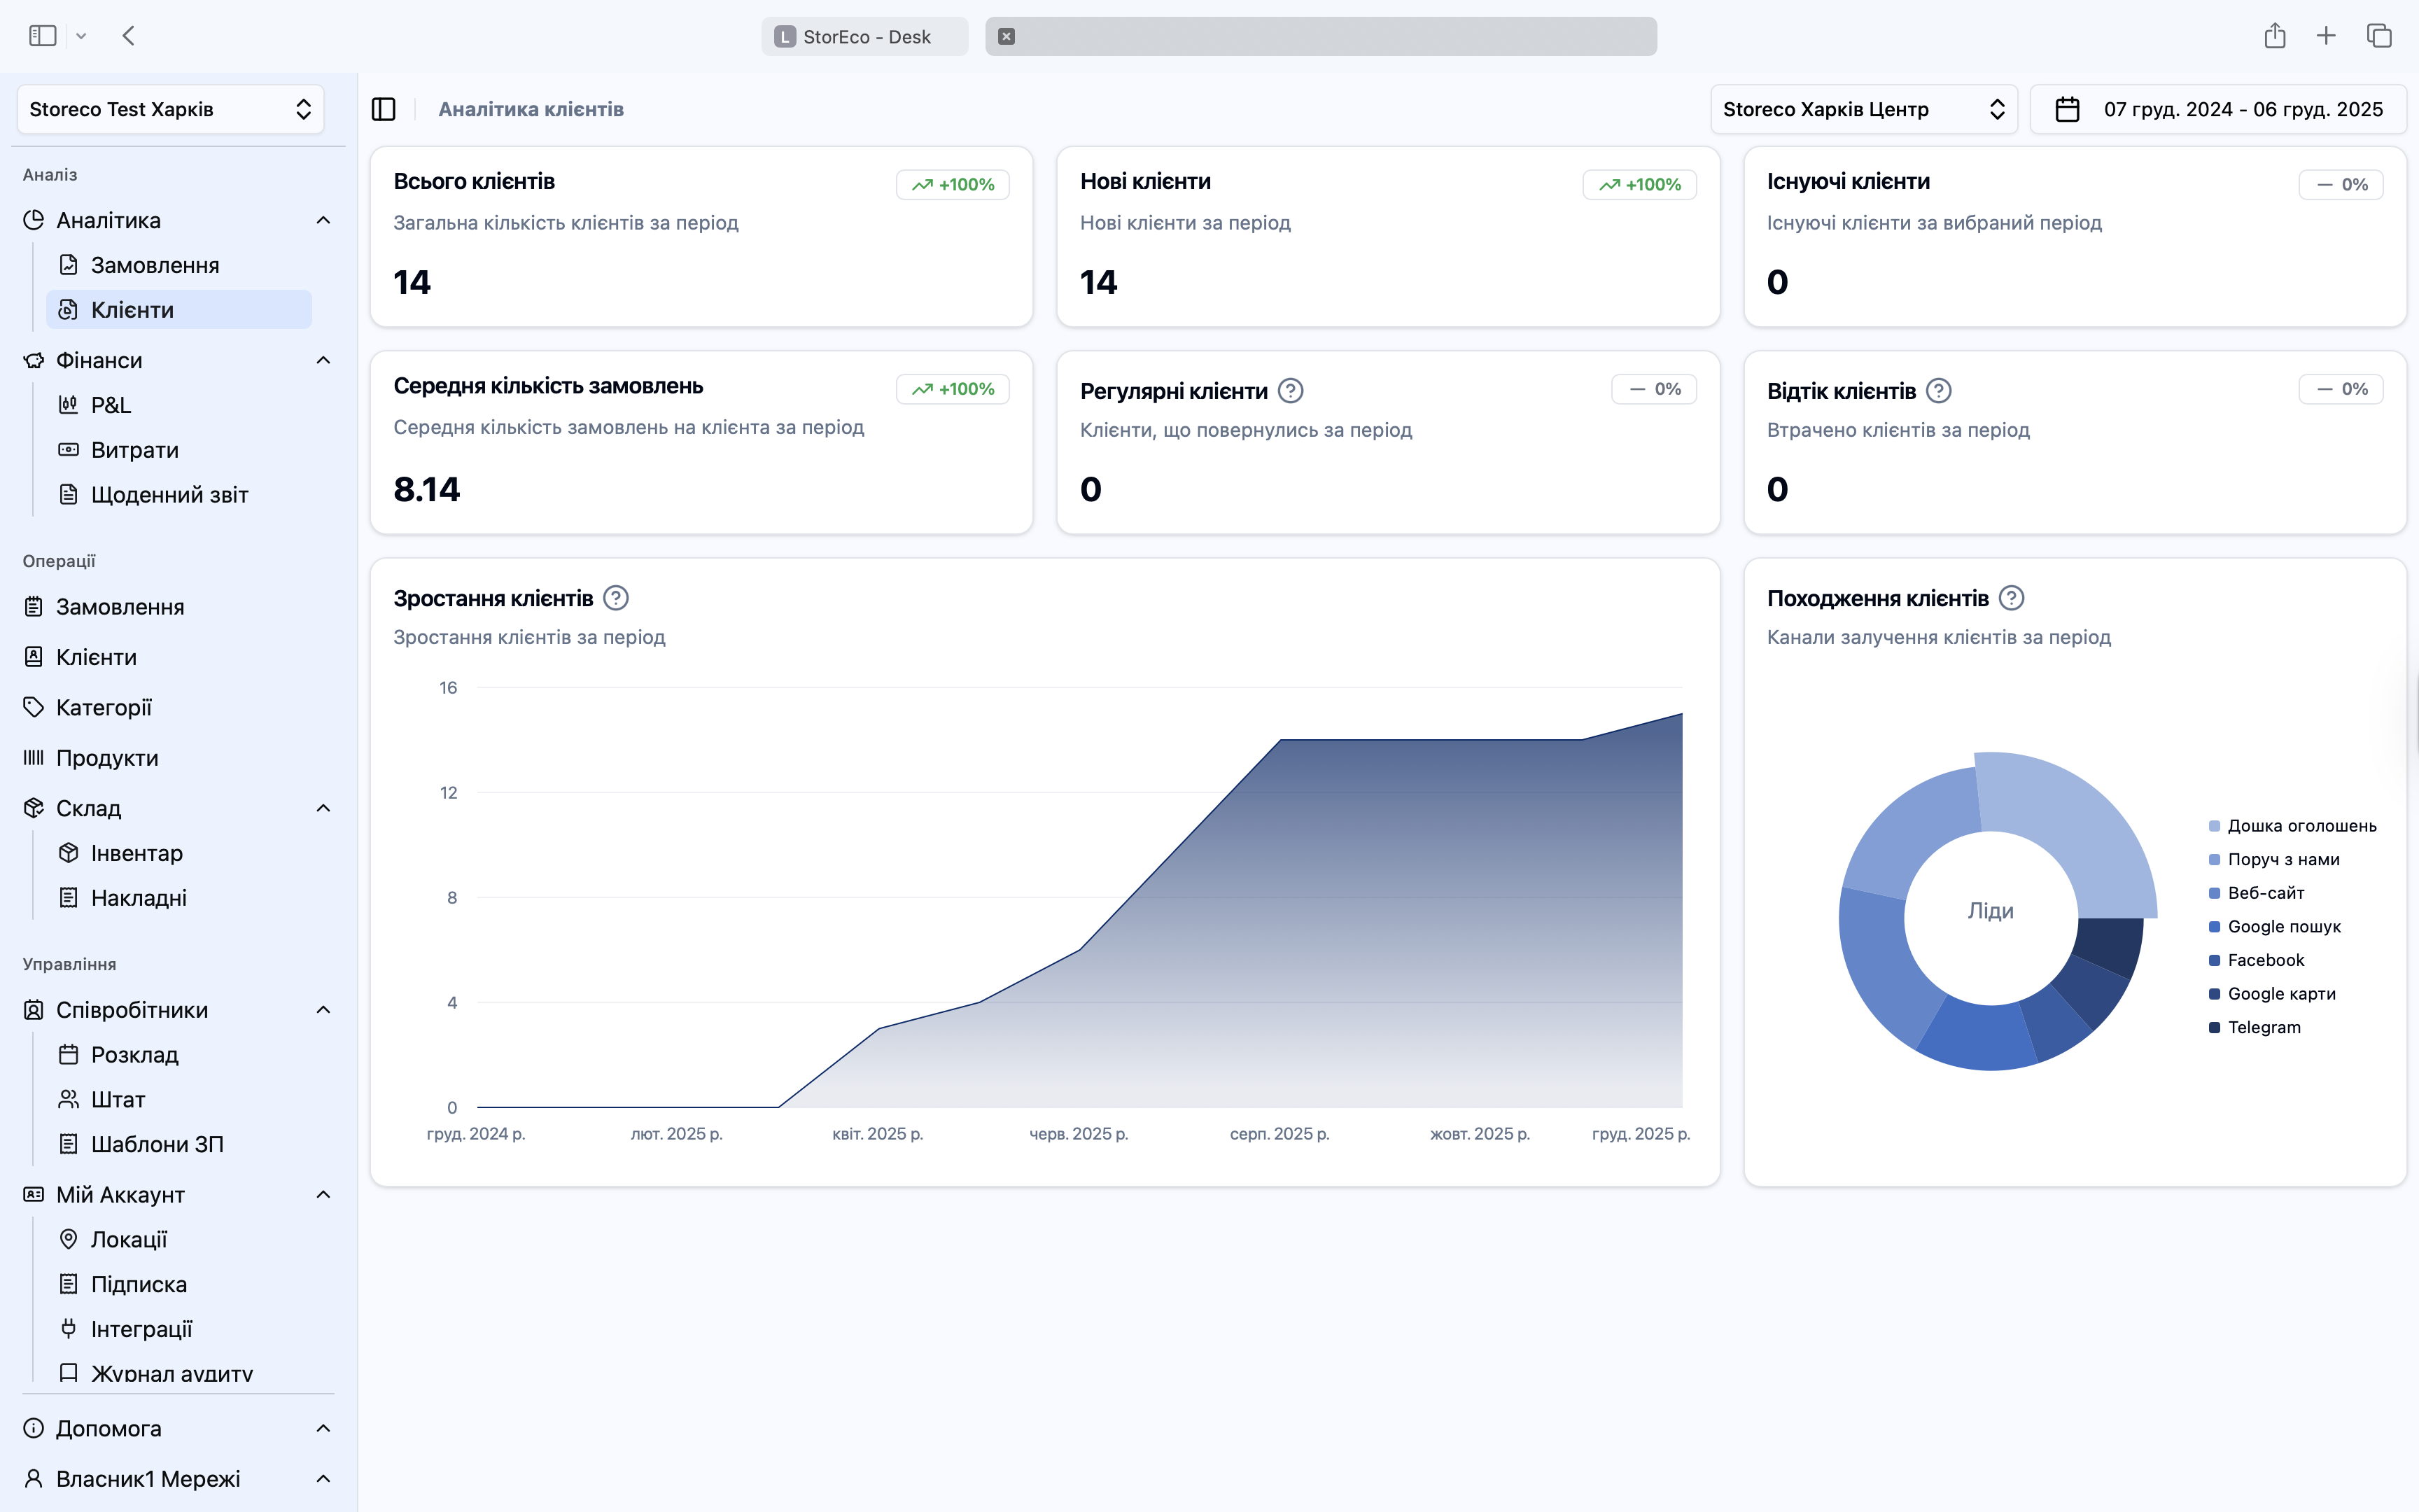Open the P&L menu item
This screenshot has width=2419, height=1512.
tap(110, 405)
